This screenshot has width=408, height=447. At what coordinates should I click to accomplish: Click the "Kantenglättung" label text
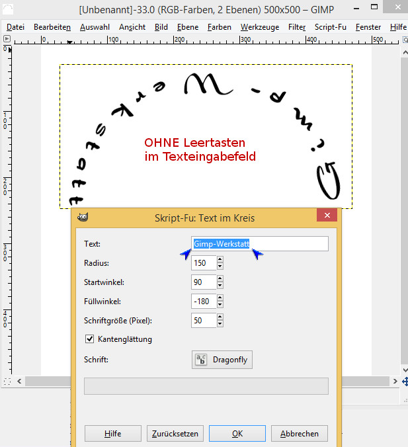point(125,339)
